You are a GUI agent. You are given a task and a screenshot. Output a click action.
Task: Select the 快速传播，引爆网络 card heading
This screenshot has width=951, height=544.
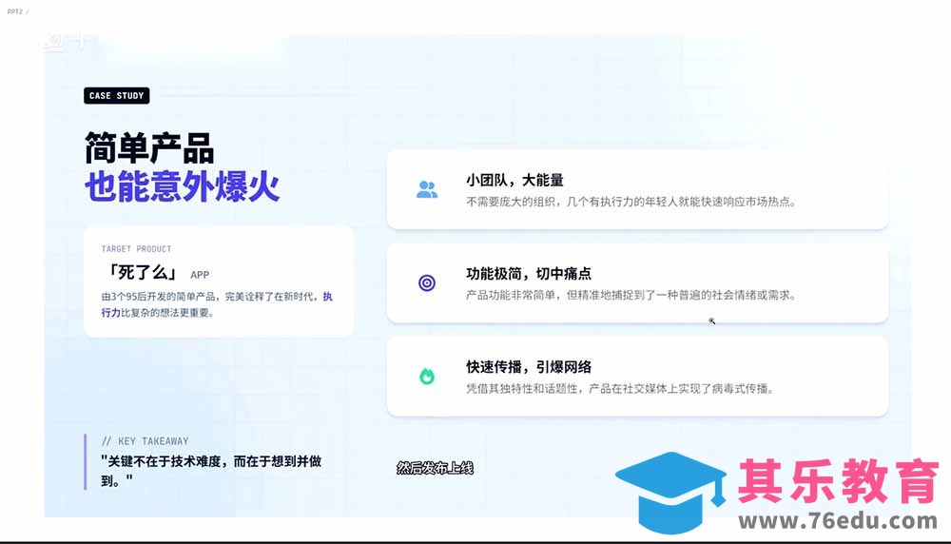529,367
